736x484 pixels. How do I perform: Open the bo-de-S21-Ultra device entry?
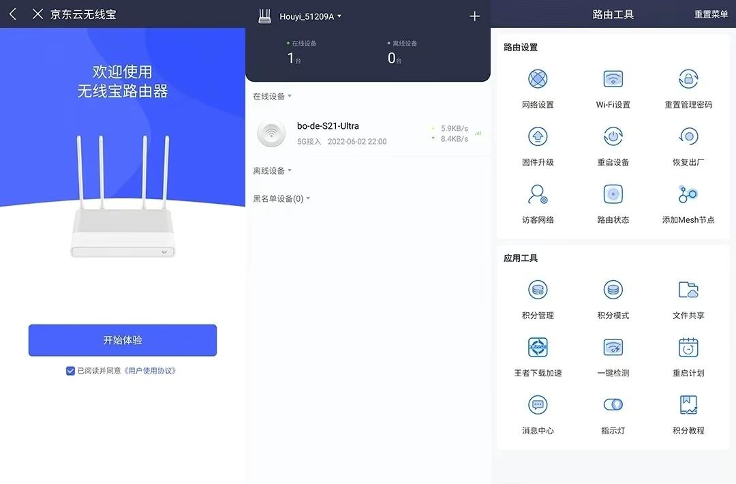[x=368, y=134]
